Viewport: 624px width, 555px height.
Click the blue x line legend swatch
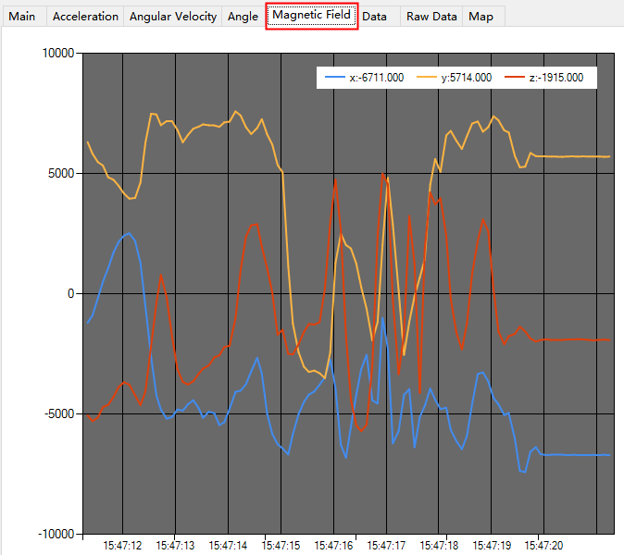tap(335, 77)
